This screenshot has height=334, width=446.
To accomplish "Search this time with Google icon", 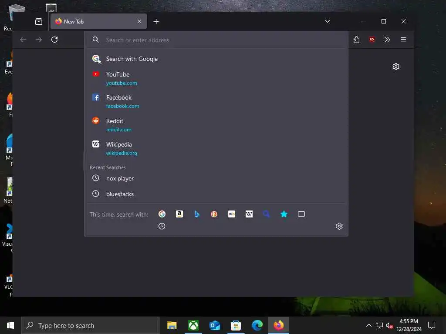I will [x=162, y=214].
